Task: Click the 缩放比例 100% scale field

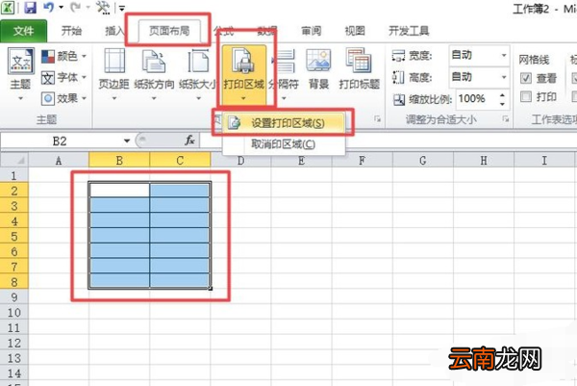Action: click(476, 99)
